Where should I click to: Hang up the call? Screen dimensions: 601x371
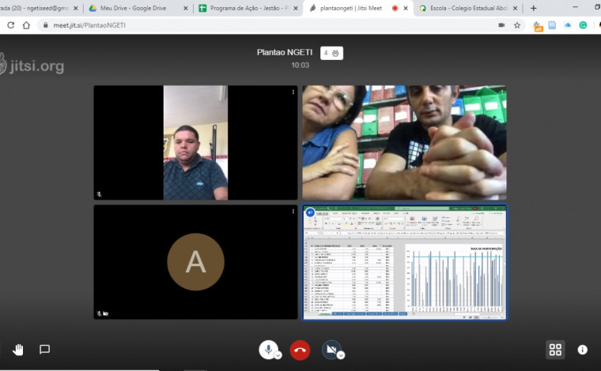(x=300, y=350)
